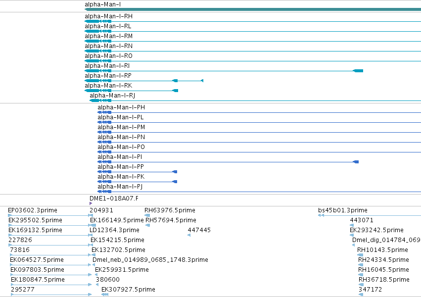Select EST EK180847.5prime
This screenshot has width=421, height=297.
(38, 280)
